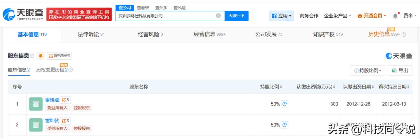
Task: Open shareholder 雷桂斌 profile link
Action: pyautogui.click(x=52, y=100)
